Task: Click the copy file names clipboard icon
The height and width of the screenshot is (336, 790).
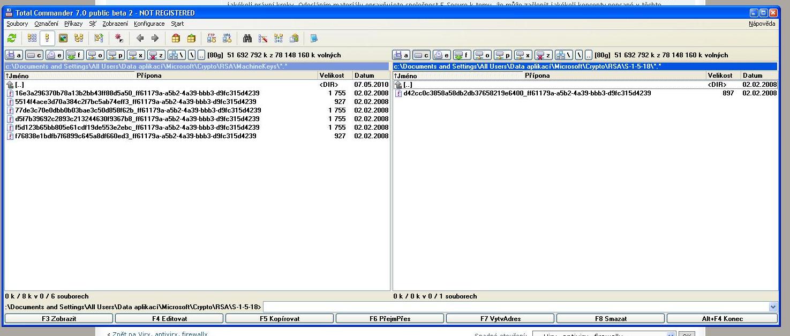Action: (294, 38)
